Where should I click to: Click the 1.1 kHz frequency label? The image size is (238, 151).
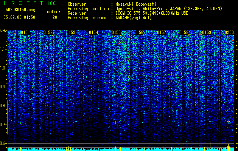pyautogui.click(x=3, y=49)
